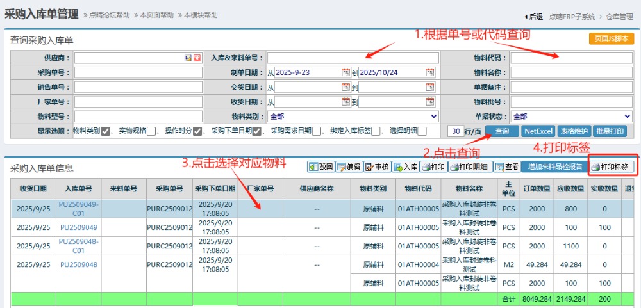Click the 物料代码 input field
Viewport: 641px width, 308px height.
click(571, 58)
